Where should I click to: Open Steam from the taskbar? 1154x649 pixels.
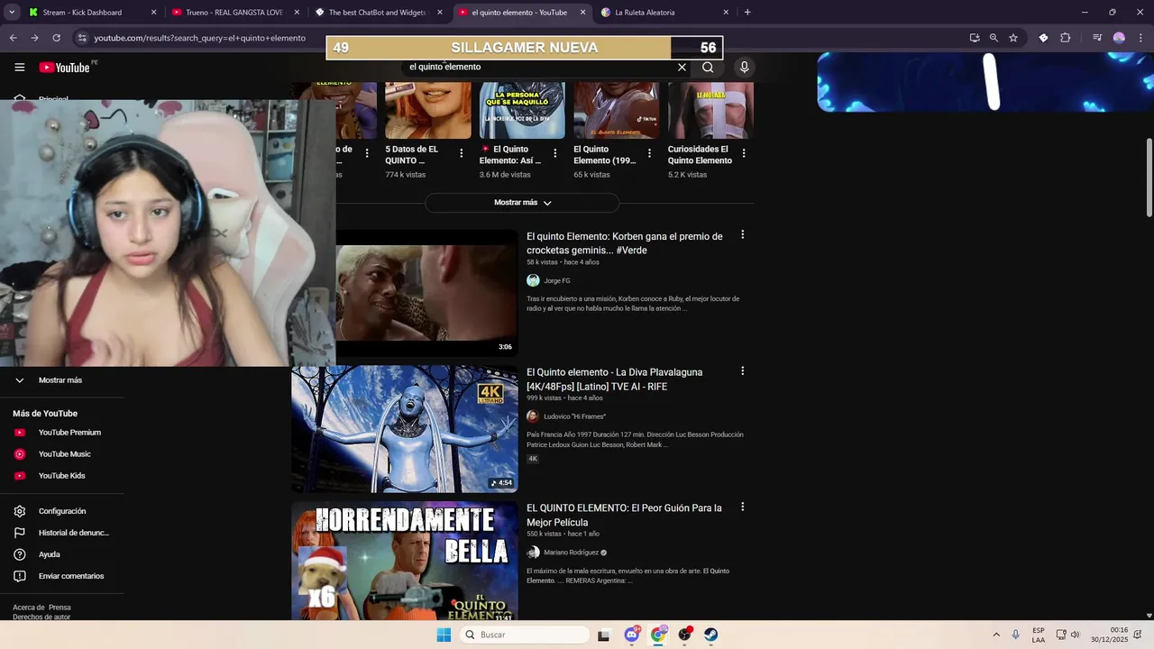(x=711, y=635)
